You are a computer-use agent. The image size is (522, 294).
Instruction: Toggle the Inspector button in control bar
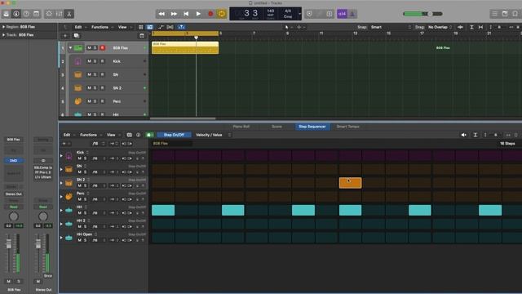coord(16,14)
